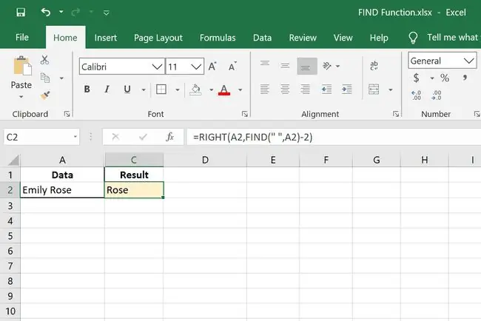481x321 pixels.
Task: Select Align Right icon
Action: pyautogui.click(x=305, y=89)
